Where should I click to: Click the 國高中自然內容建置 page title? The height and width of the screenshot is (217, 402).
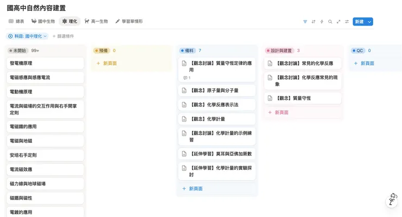pos(36,8)
